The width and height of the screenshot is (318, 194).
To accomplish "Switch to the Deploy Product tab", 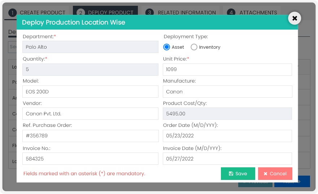I will click(x=105, y=10).
